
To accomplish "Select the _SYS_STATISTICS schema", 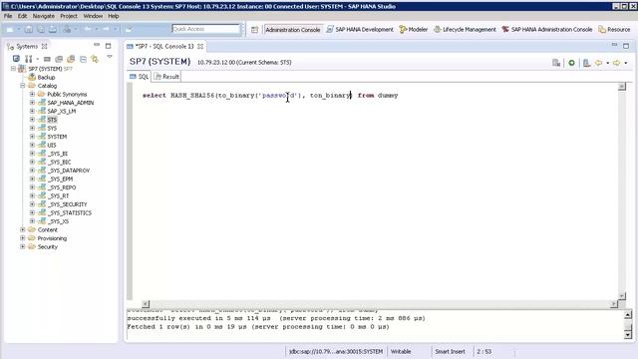I will pos(70,212).
